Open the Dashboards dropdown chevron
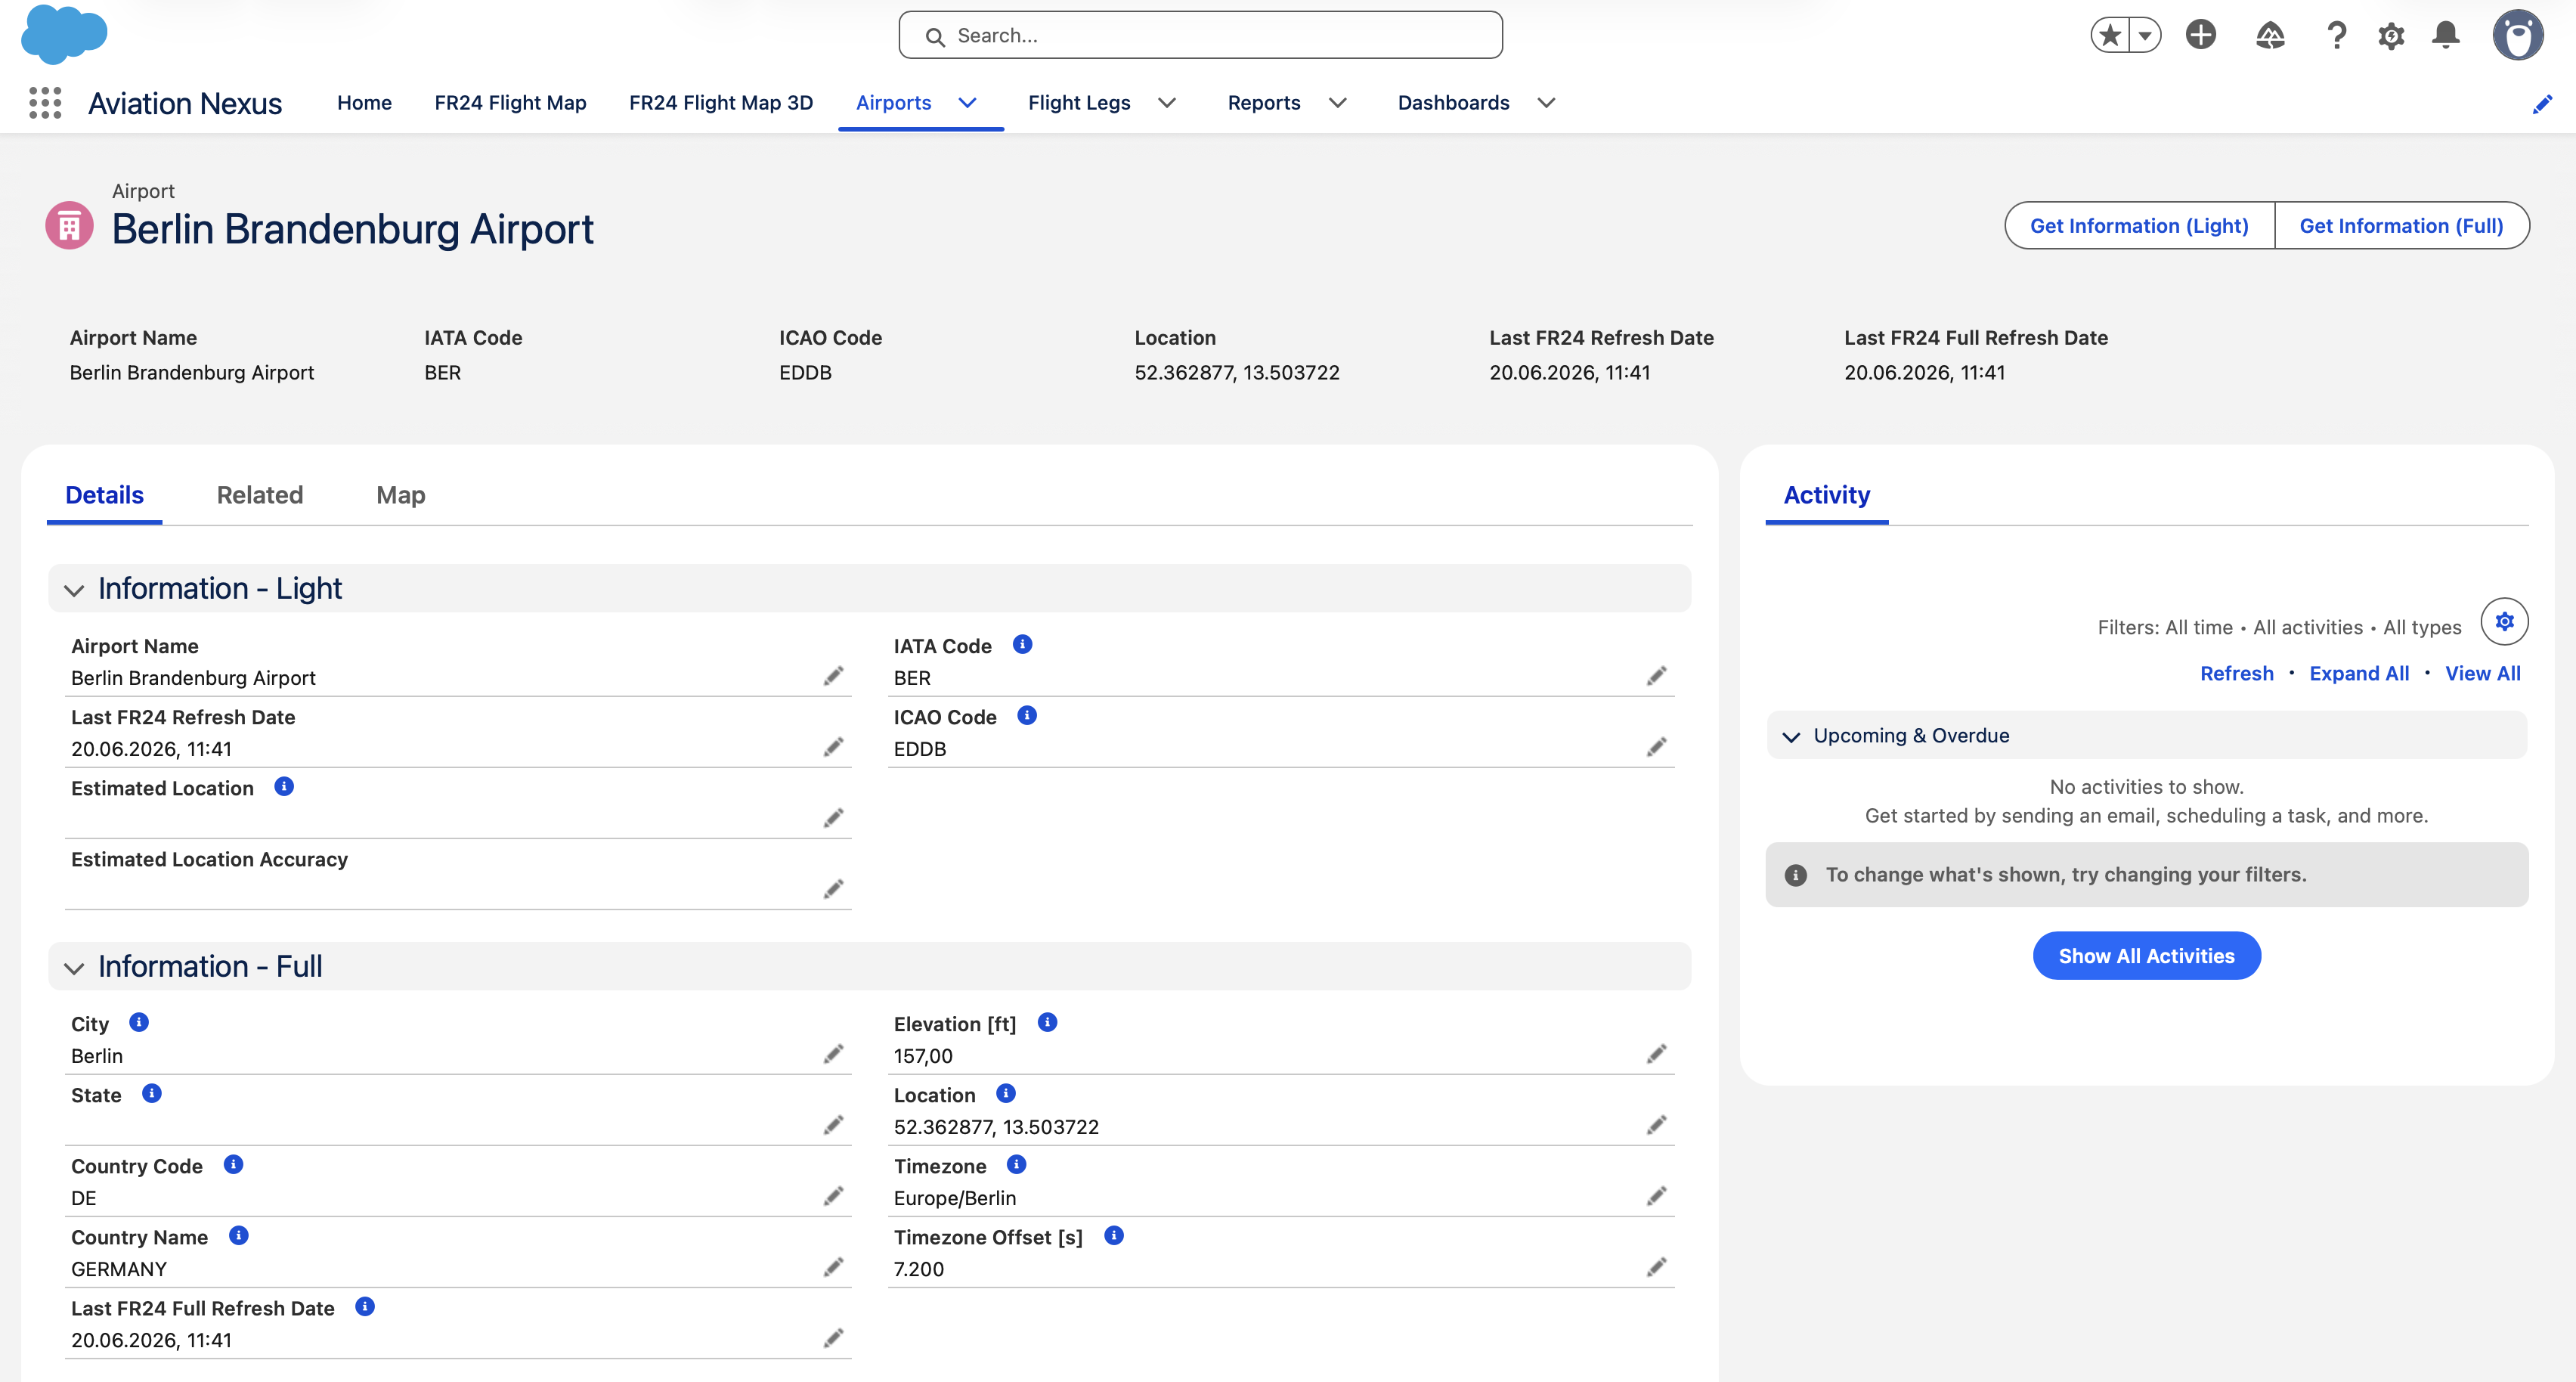Screen dimensions: 2576x1382 pos(1546,103)
